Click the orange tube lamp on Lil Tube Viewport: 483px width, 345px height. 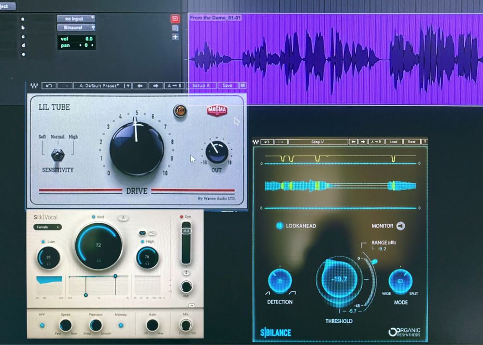pyautogui.click(x=180, y=111)
